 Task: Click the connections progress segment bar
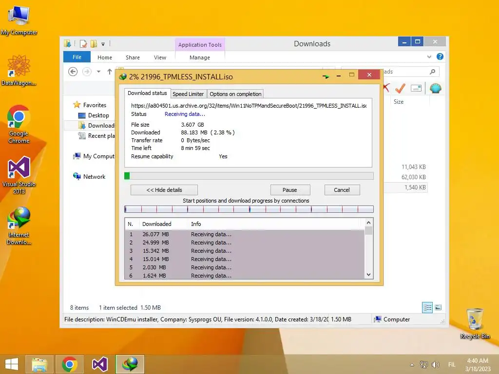[x=249, y=209]
